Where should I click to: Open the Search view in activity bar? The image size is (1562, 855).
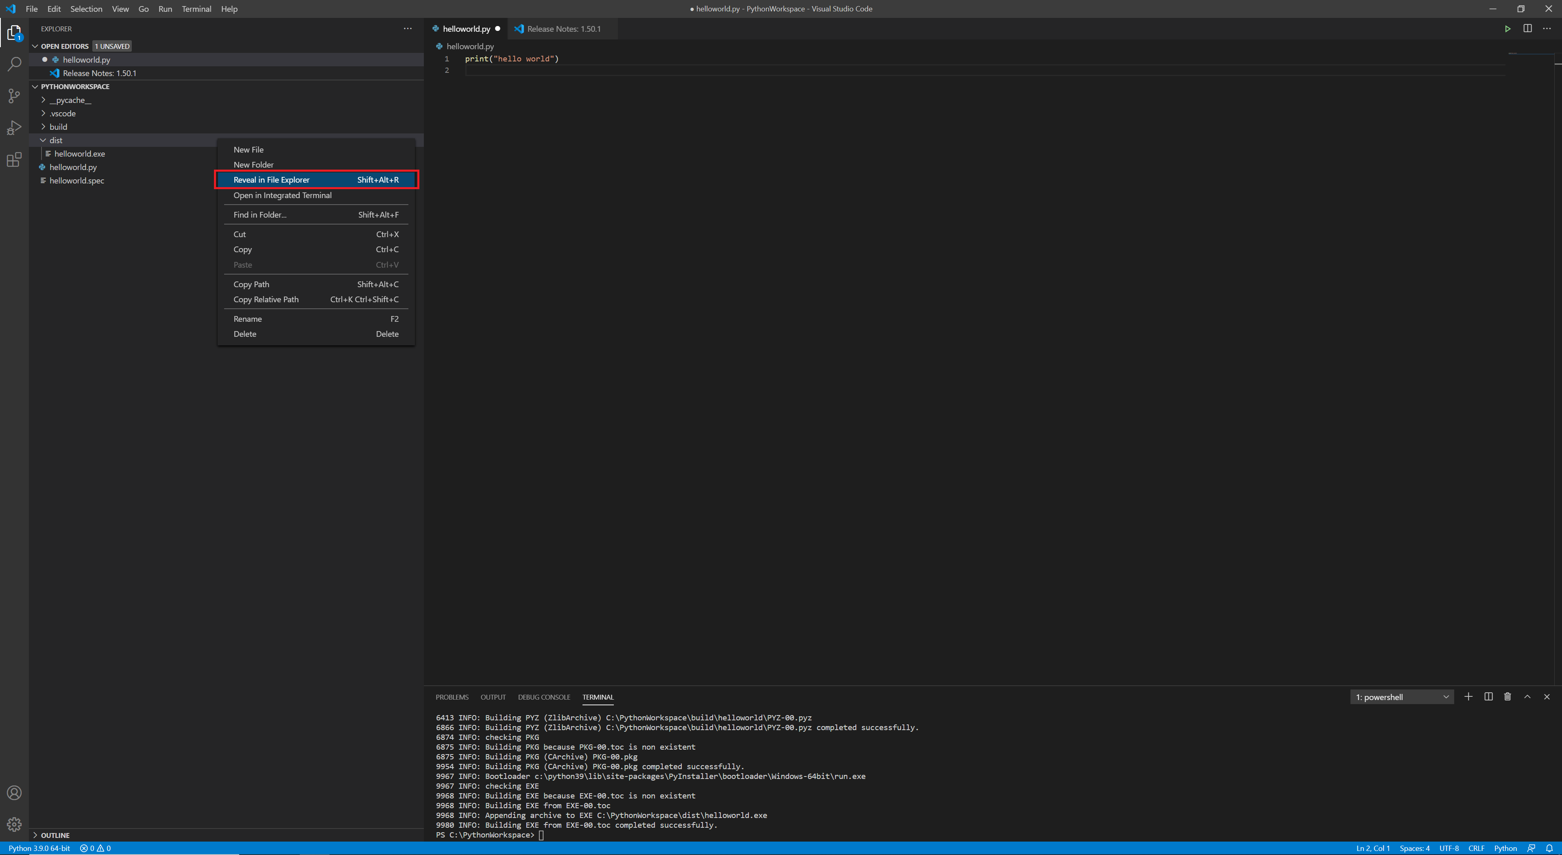tap(14, 64)
